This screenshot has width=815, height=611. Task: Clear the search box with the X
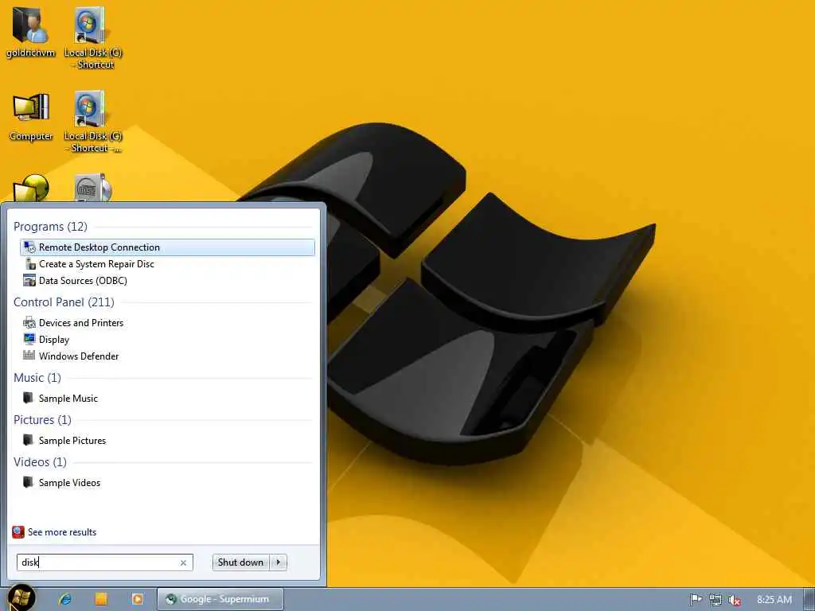click(184, 562)
